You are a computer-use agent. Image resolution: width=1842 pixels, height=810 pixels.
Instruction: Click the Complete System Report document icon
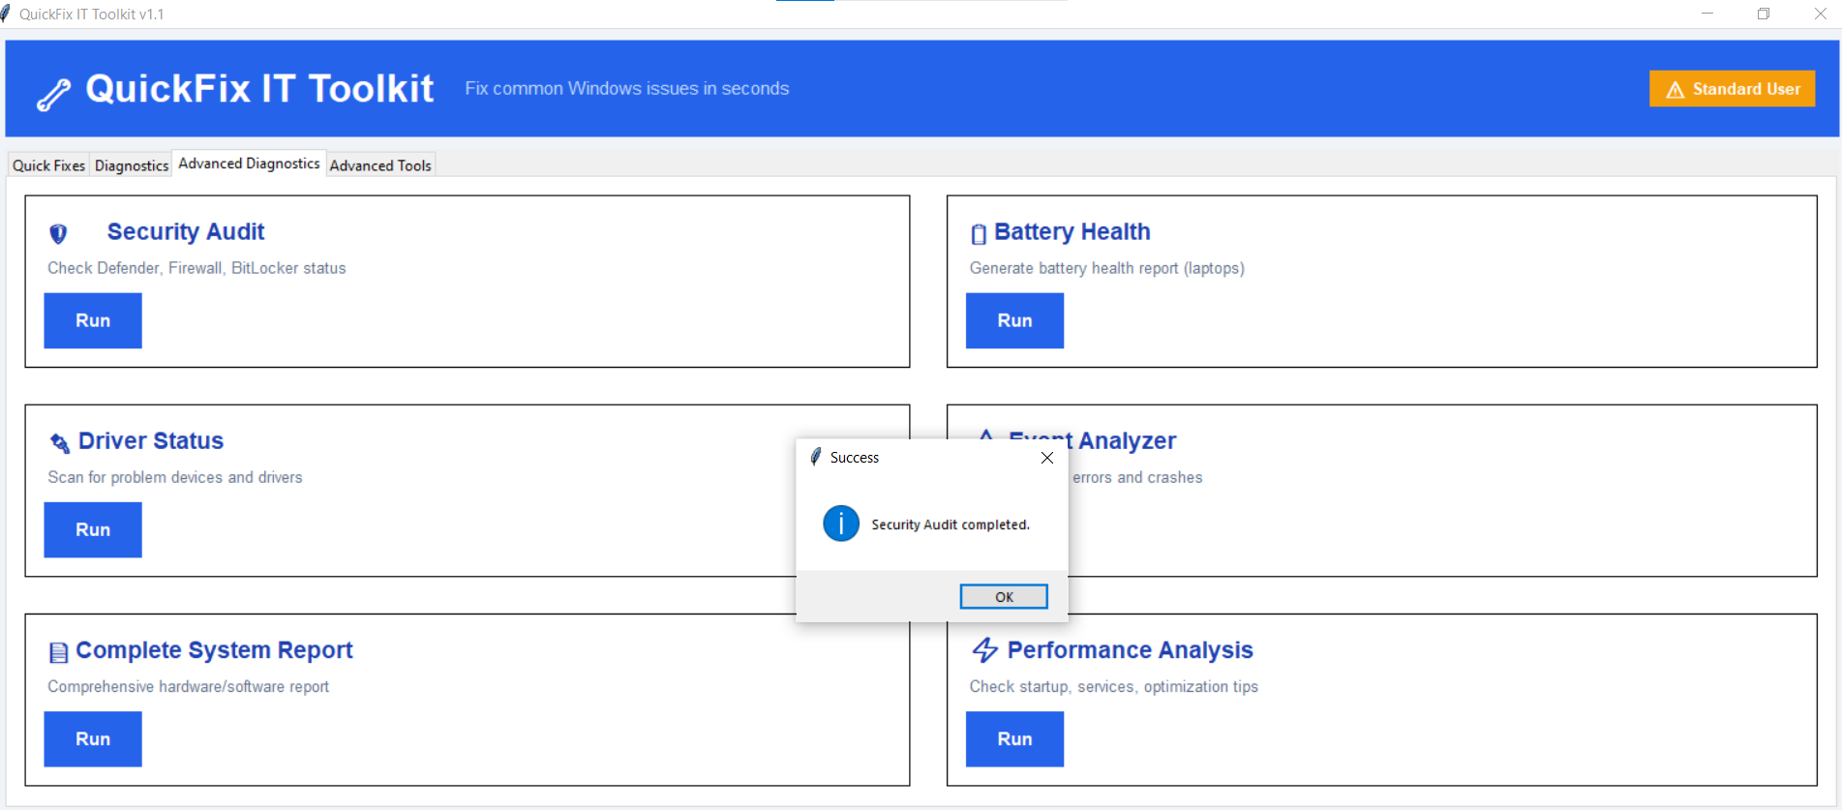pyautogui.click(x=59, y=652)
